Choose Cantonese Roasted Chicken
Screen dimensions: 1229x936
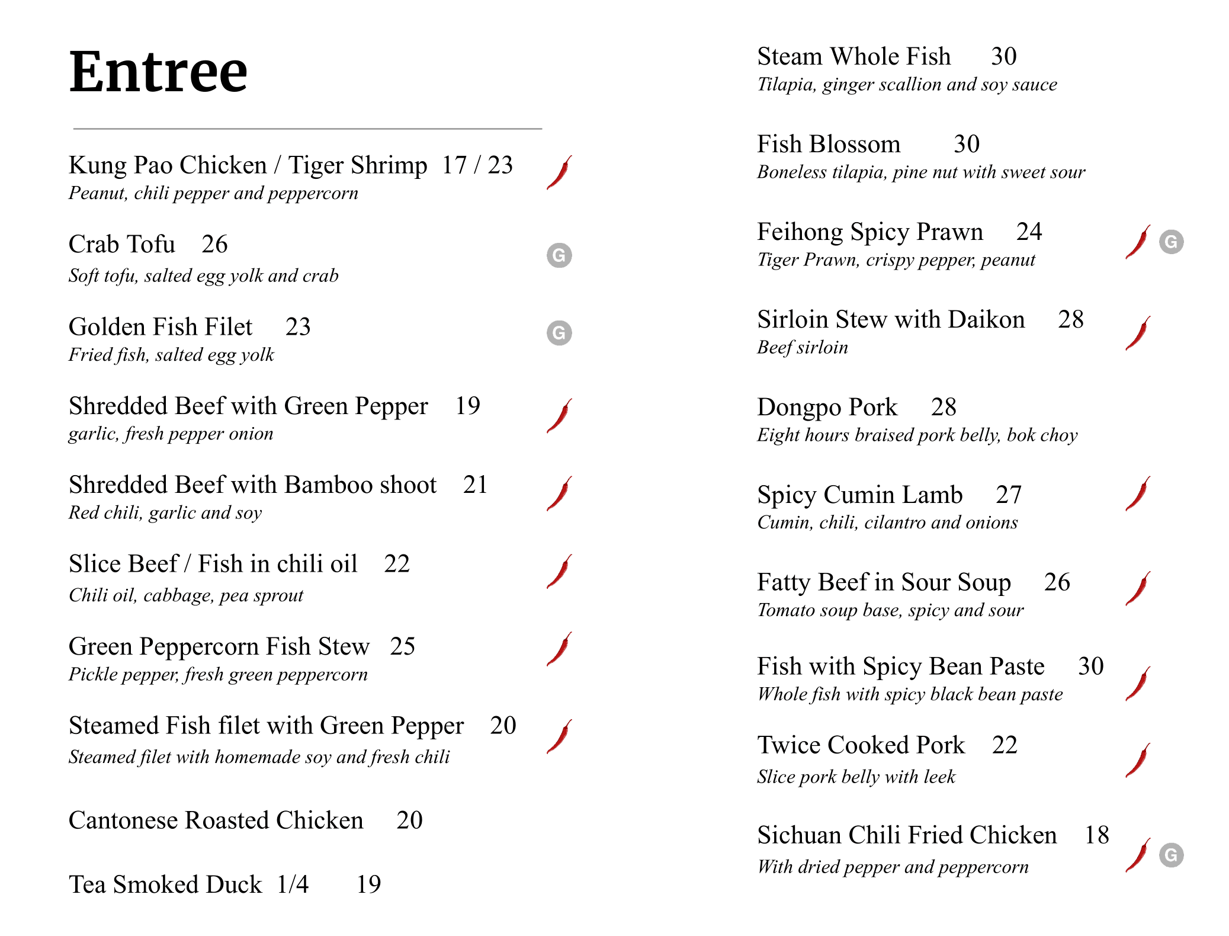(216, 820)
